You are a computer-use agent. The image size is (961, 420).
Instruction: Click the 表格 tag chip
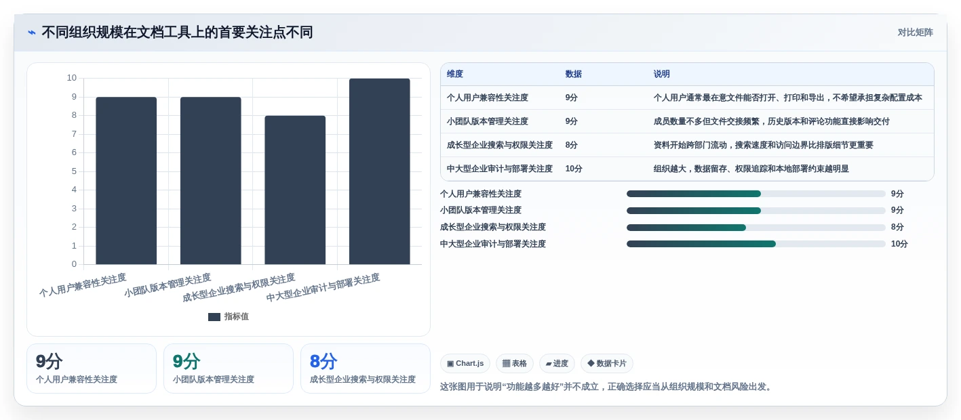pos(515,364)
